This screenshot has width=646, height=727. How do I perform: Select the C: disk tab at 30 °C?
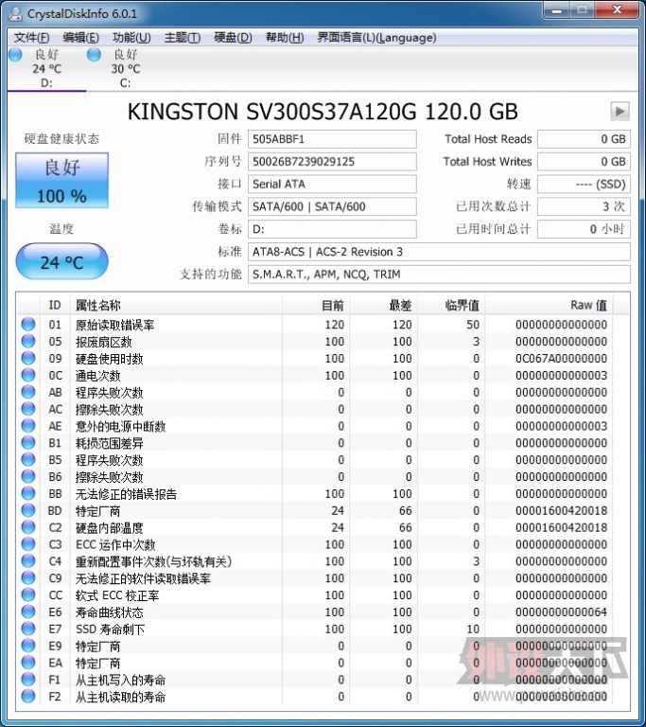pyautogui.click(x=125, y=68)
